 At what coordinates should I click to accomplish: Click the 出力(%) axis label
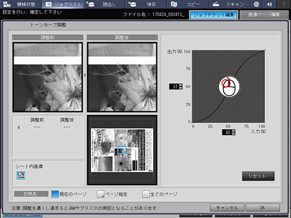click(174, 52)
